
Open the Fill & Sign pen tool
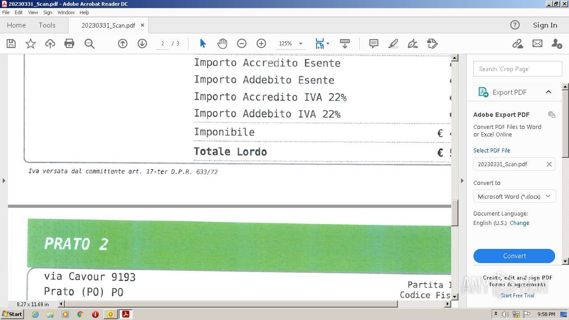pos(413,44)
